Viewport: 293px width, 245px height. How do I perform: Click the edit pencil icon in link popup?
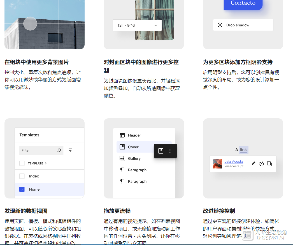pos(253,164)
